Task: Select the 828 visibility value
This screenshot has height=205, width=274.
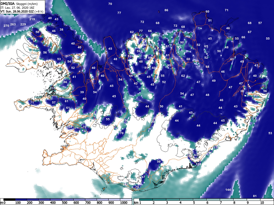Action: click(134, 179)
